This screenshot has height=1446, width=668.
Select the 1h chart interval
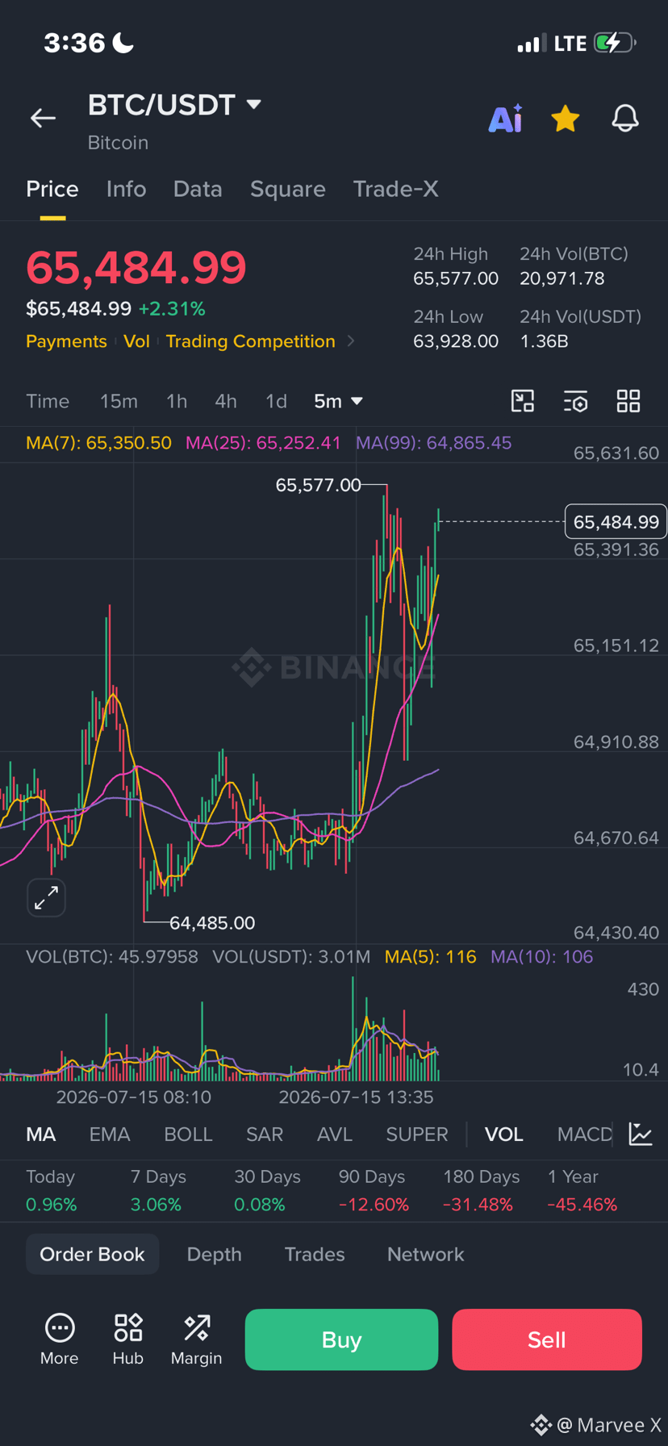coord(177,401)
